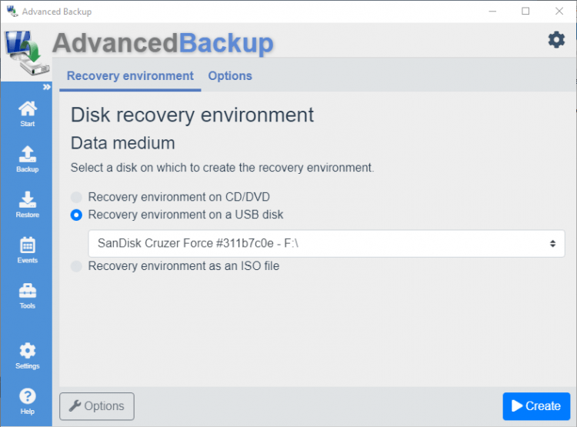Go to Backup section in sidebar
Image resolution: width=577 pixels, height=427 pixels.
tap(27, 158)
